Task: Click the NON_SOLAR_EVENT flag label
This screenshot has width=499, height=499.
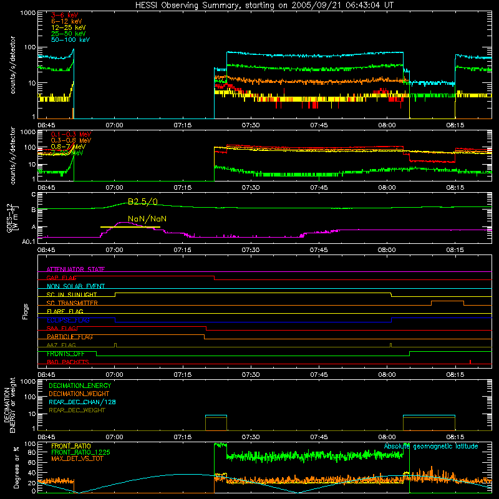Action: (75, 286)
